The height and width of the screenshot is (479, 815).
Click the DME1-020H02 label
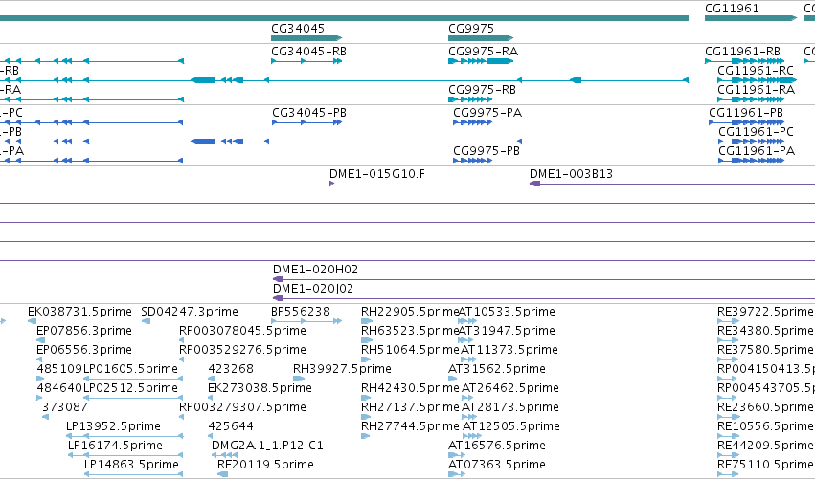[x=315, y=270]
